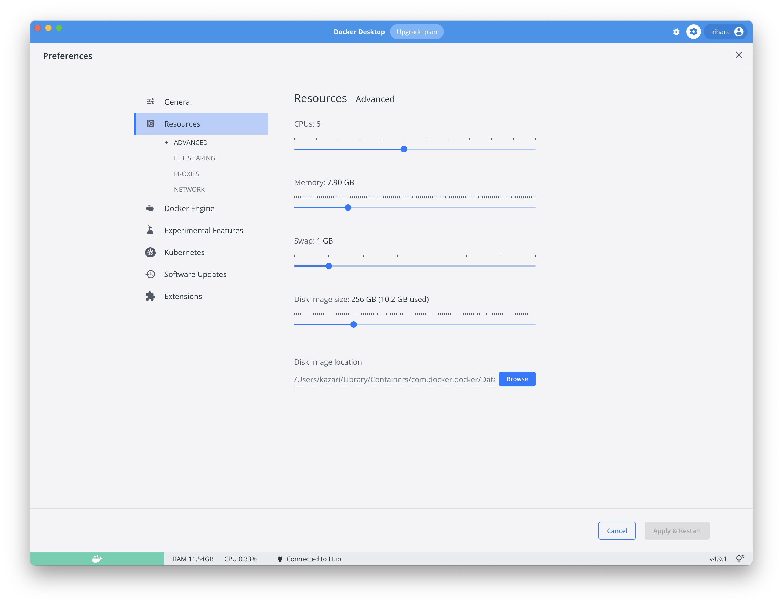This screenshot has width=783, height=605.
Task: Click the Memory slider handle
Action: coord(348,207)
